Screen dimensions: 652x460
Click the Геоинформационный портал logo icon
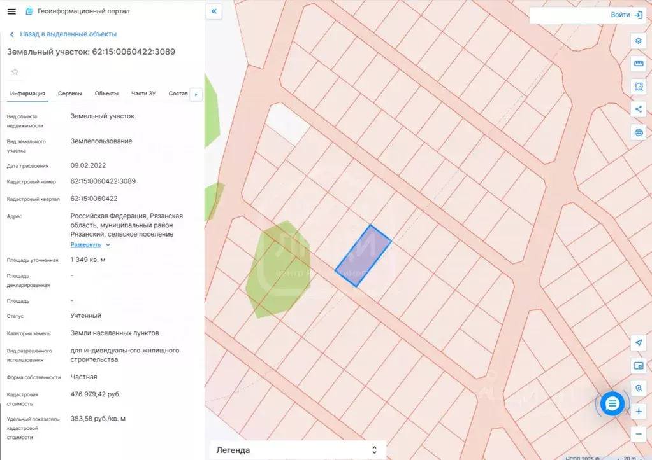coord(29,11)
